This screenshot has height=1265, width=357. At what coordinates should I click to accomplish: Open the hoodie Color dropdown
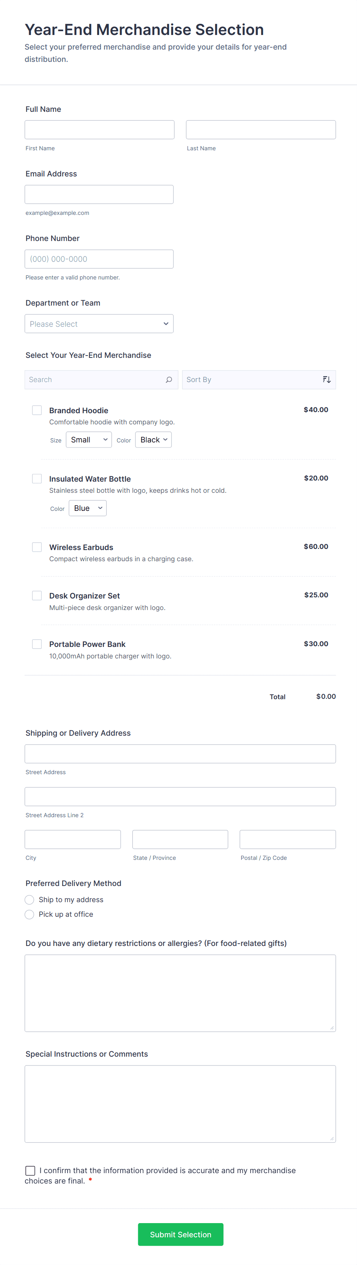[x=154, y=439]
